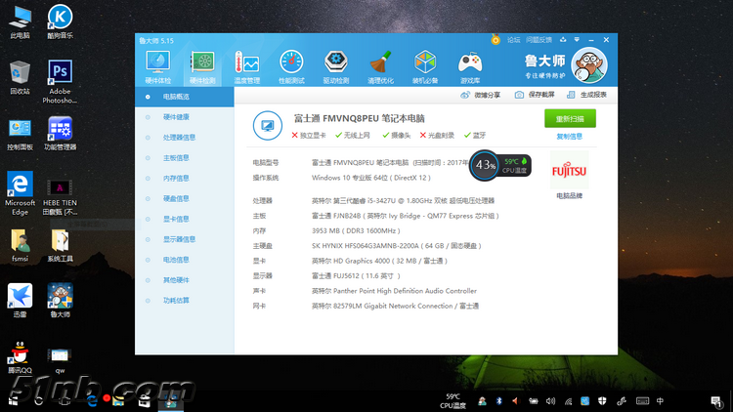Click 生成报表 generate report

pyautogui.click(x=588, y=95)
